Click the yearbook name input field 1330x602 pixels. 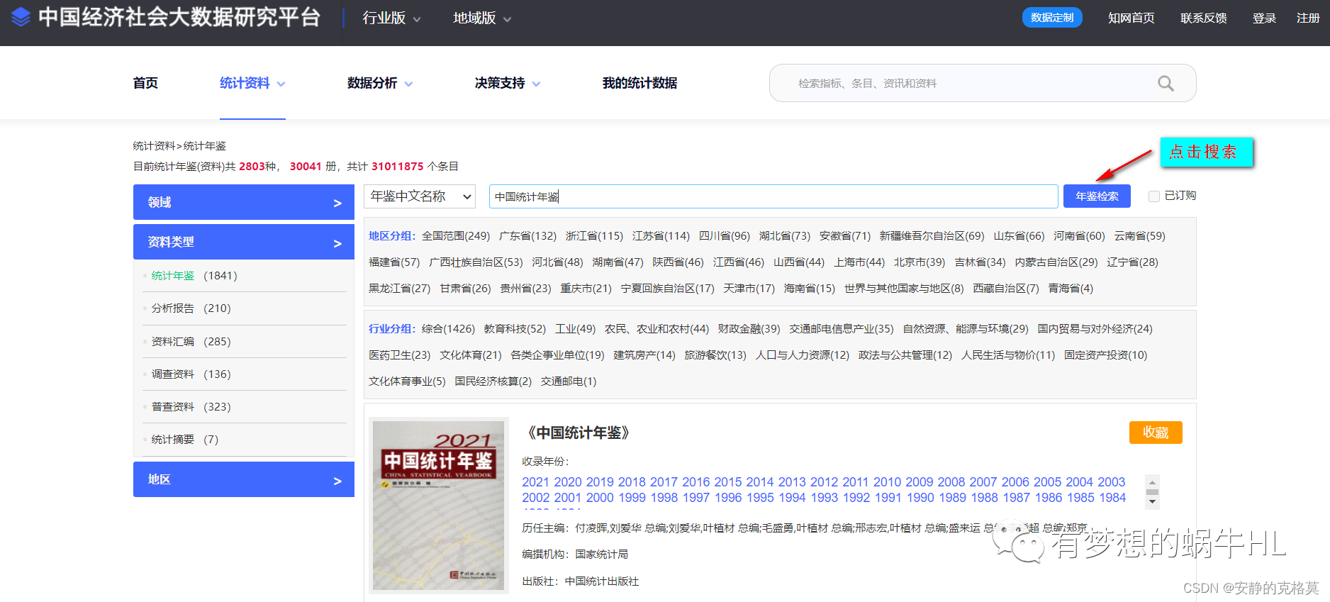point(773,196)
